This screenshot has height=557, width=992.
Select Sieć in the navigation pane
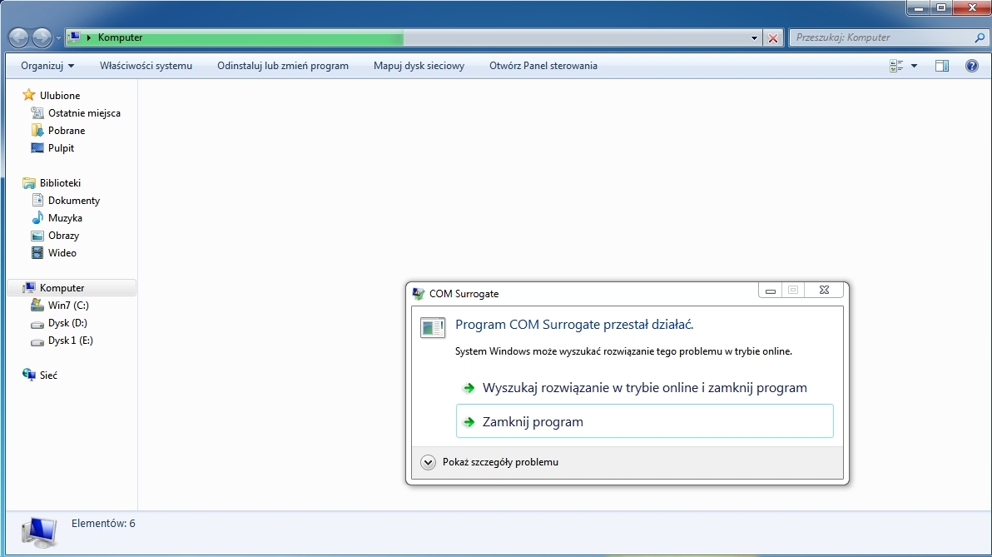(48, 375)
